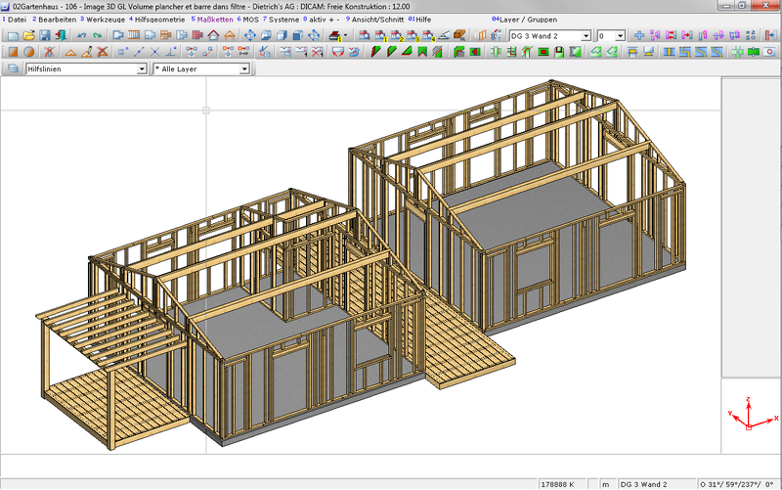This screenshot has height=490, width=782.
Task: Click the New file icon
Action: [13, 35]
